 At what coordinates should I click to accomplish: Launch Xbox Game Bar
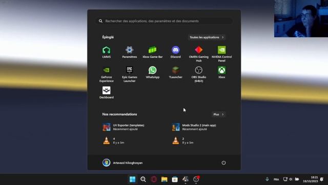[x=153, y=52]
